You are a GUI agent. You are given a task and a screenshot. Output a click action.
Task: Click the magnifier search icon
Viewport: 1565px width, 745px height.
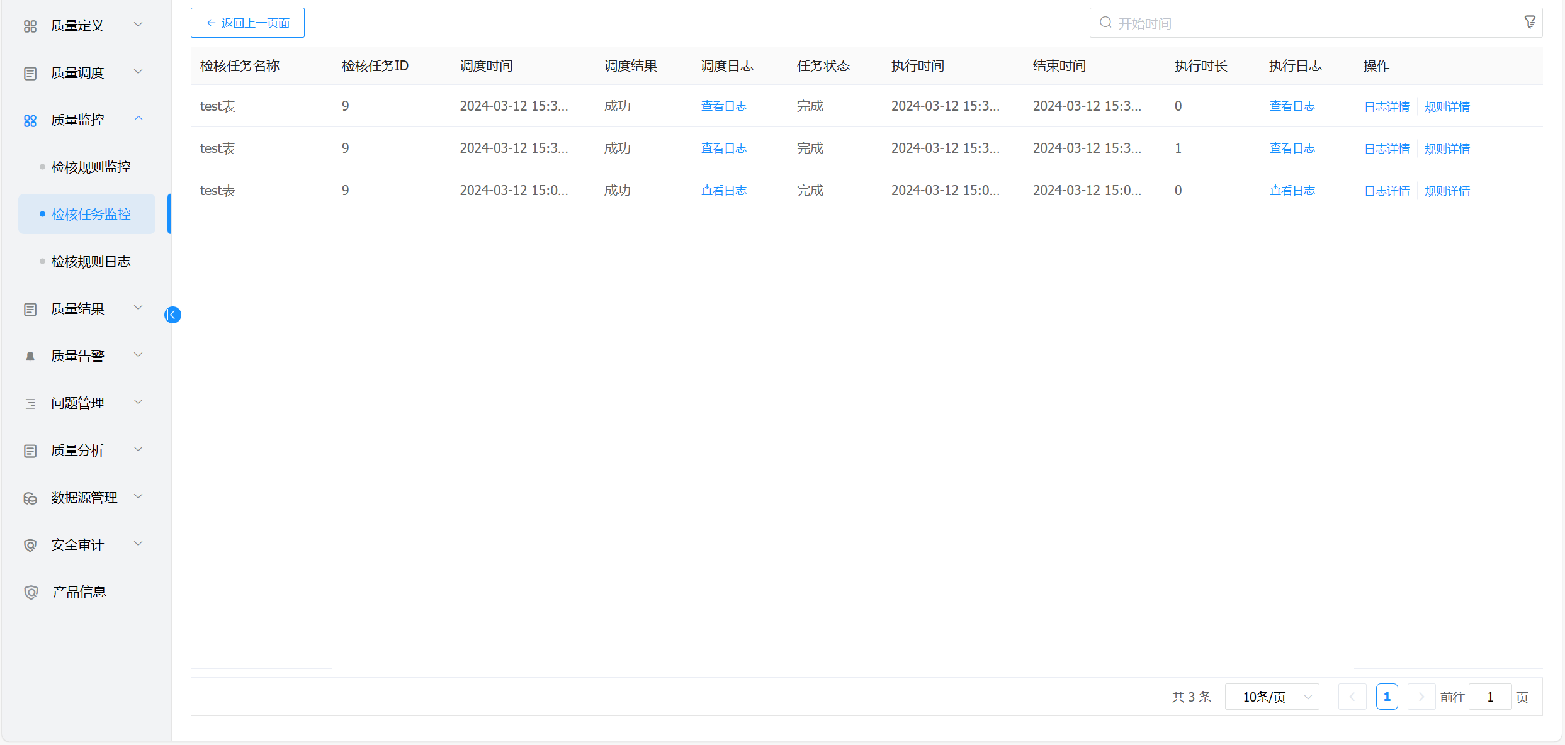[x=1105, y=23]
